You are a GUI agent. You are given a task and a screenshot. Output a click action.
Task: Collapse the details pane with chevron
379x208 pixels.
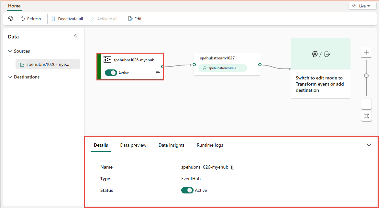[369, 145]
